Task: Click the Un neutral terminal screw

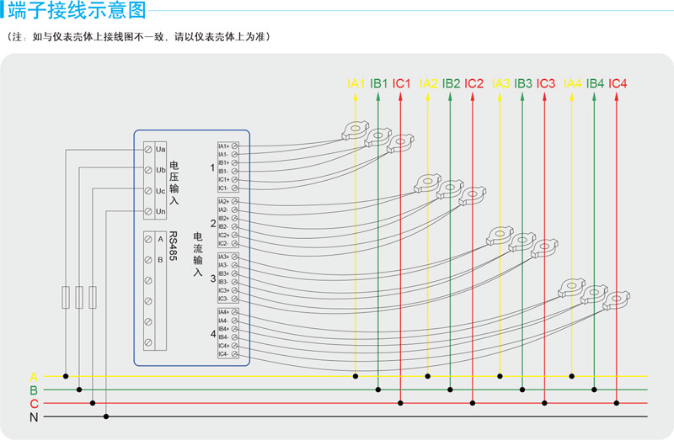Action: coord(148,211)
